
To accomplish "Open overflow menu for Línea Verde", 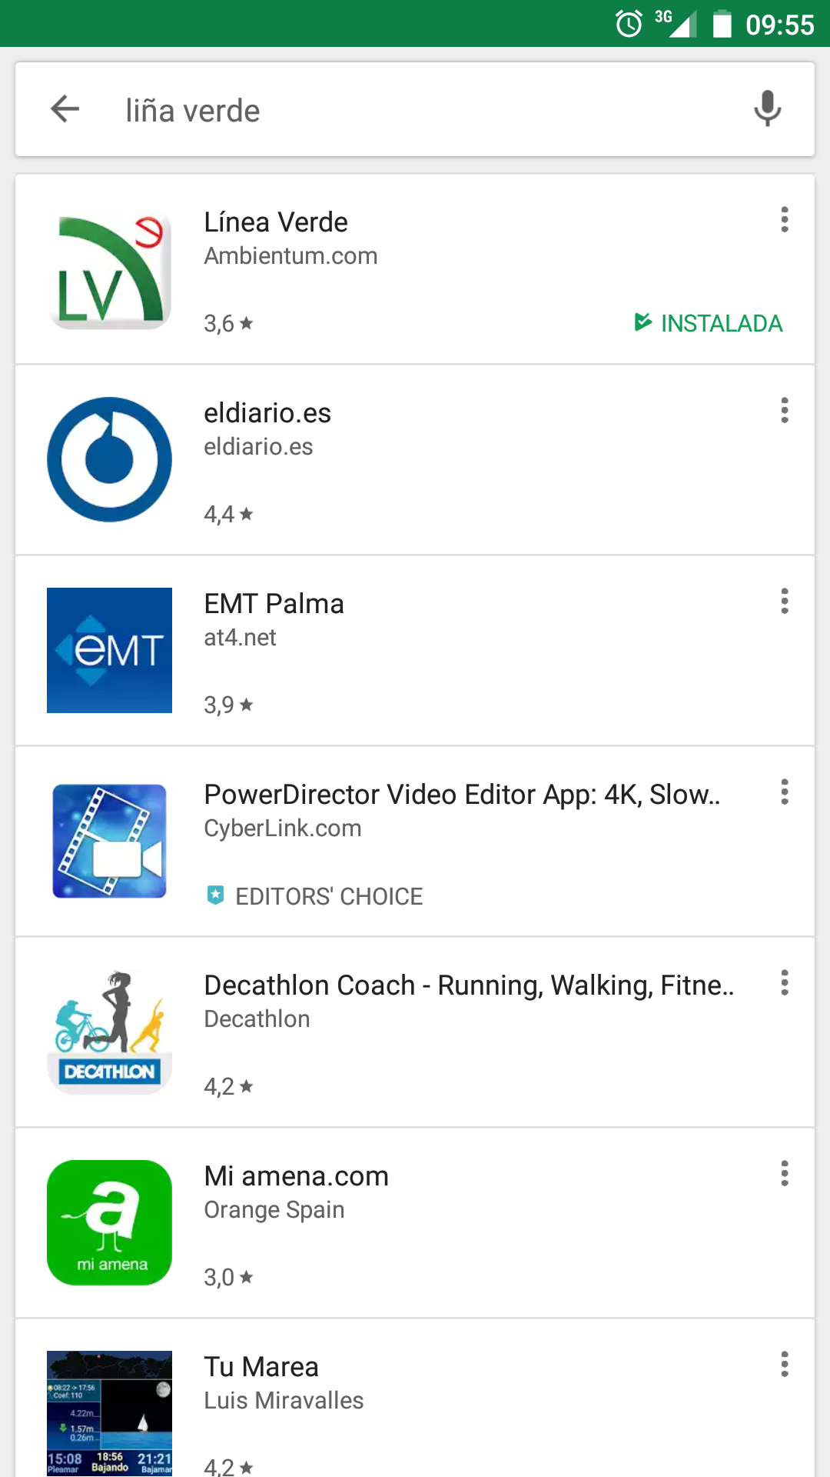I will 785,220.
